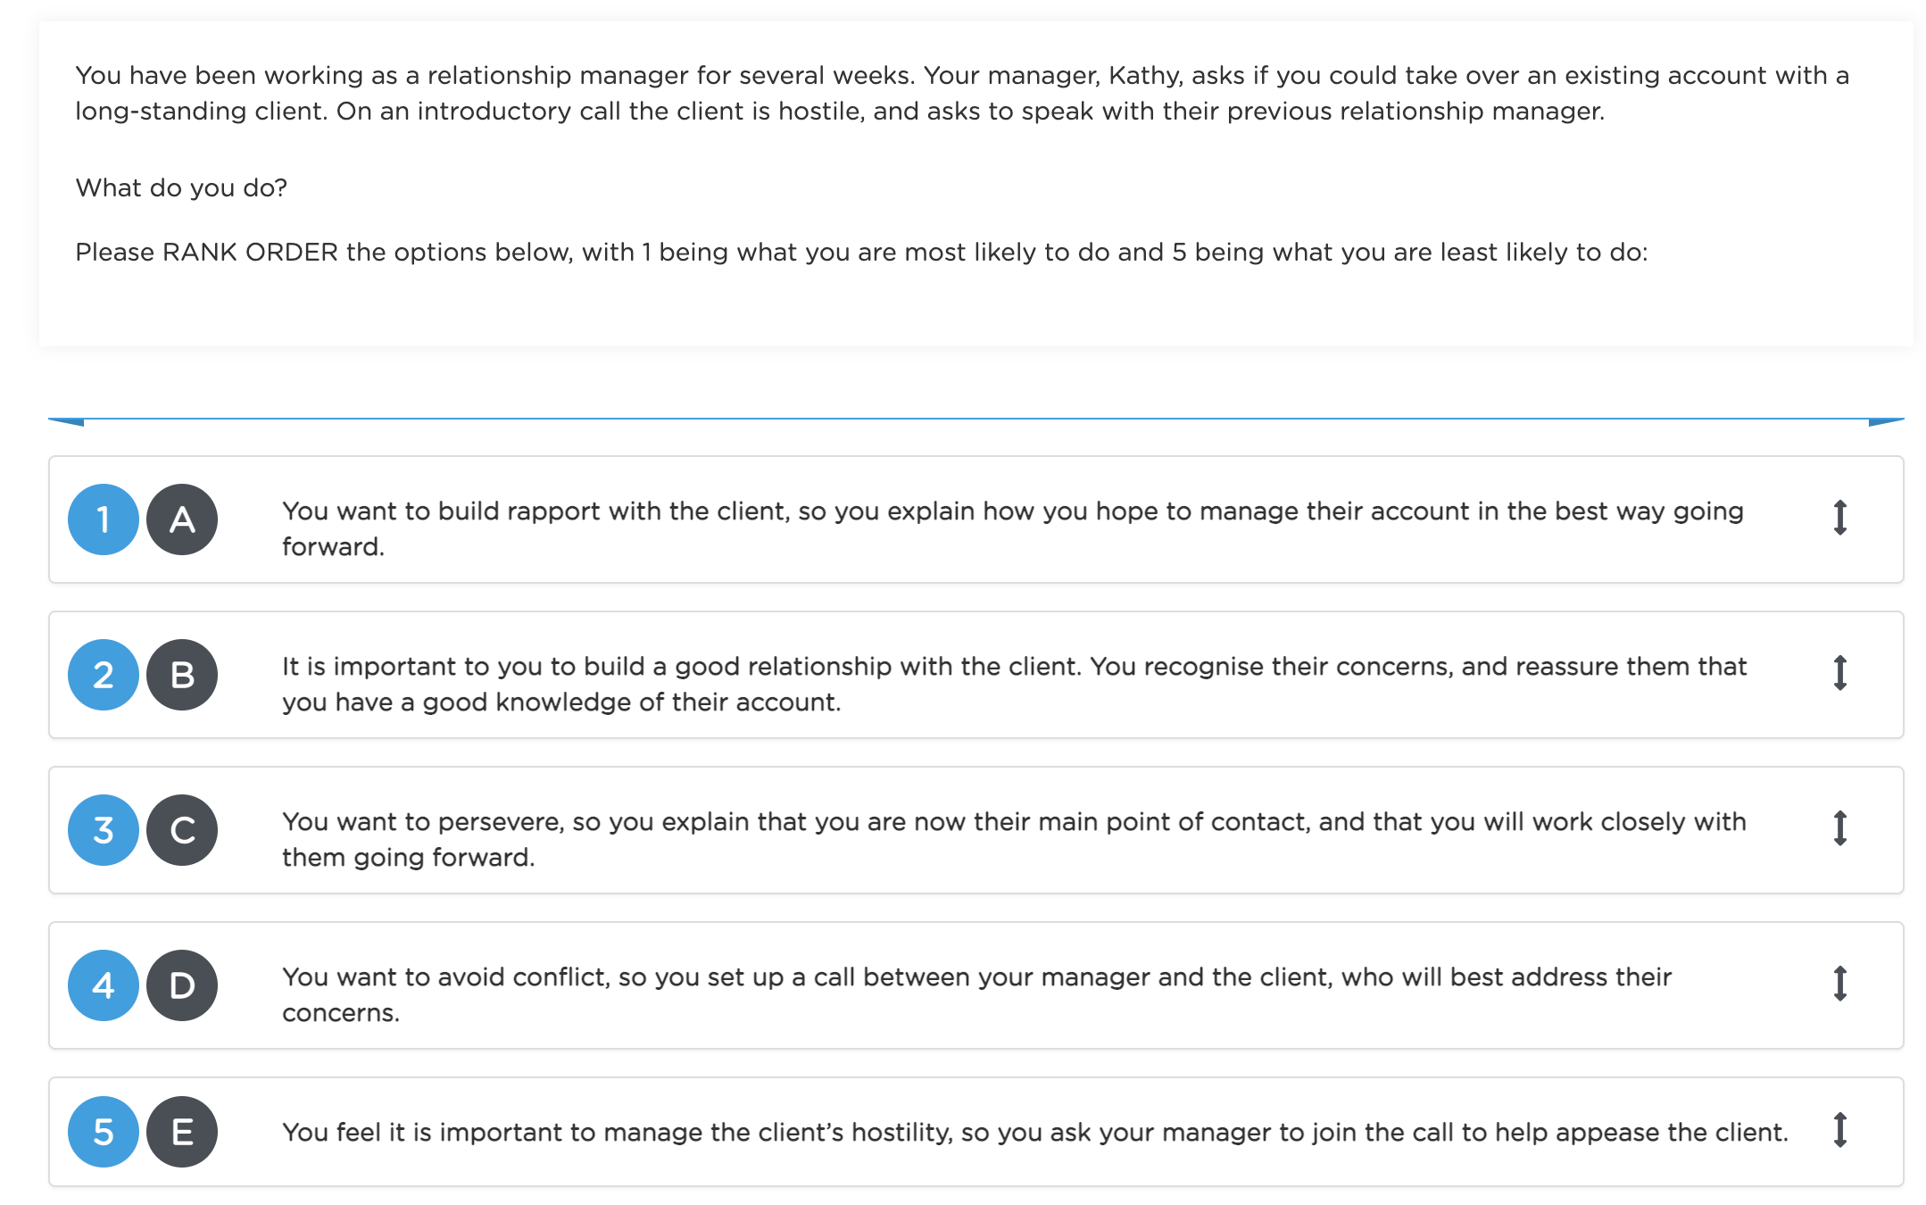Click the dark letter D circle
Image resolution: width=1926 pixels, height=1205 pixels.
click(x=182, y=985)
